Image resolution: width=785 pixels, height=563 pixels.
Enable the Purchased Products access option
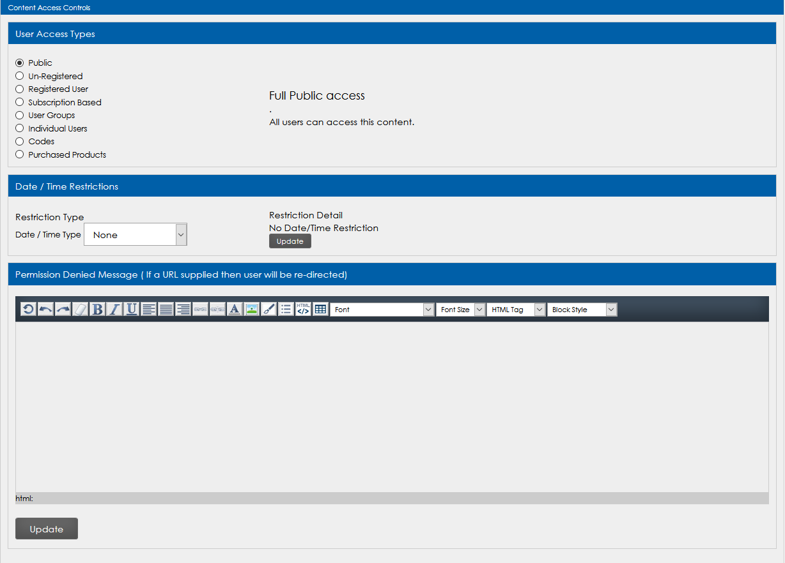pos(19,154)
